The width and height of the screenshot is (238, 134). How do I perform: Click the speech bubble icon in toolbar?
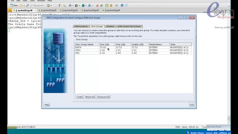point(126,5)
